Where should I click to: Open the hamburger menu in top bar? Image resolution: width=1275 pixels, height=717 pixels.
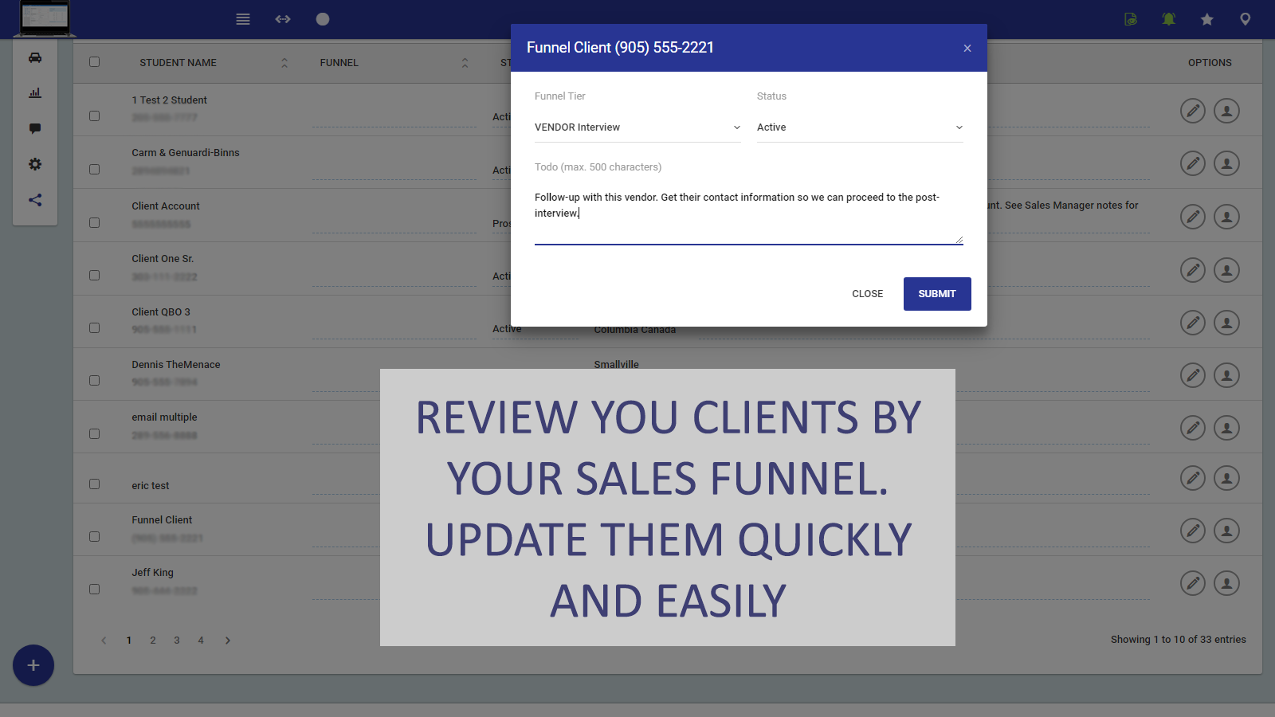(243, 19)
